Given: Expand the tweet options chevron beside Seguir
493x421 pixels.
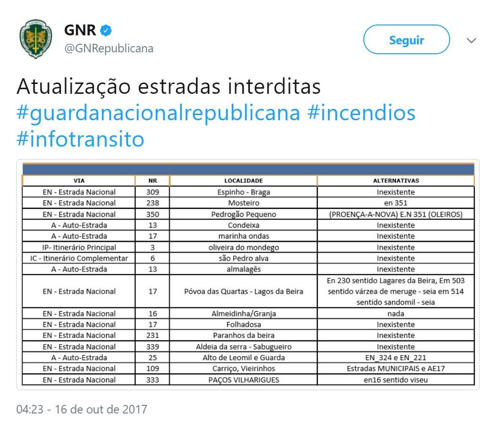Looking at the screenshot, I should coord(472,41).
